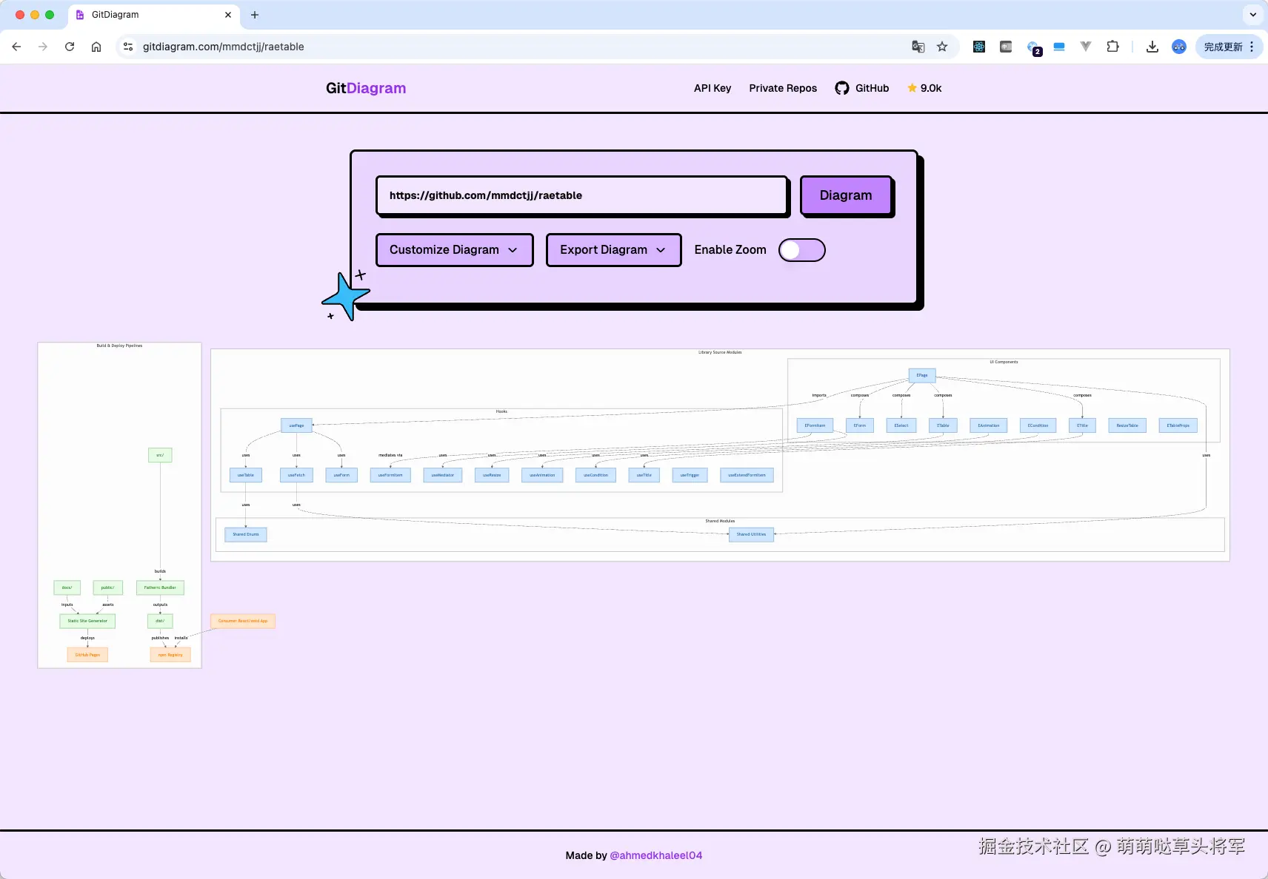Open the browser downloads panel
The image size is (1268, 879).
tap(1152, 47)
